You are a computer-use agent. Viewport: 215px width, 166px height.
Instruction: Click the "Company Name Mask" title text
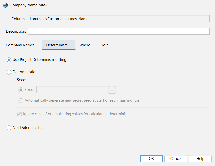coord(29,5)
